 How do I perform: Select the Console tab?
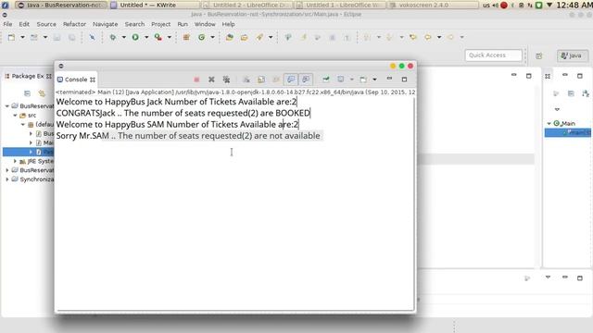[76, 80]
